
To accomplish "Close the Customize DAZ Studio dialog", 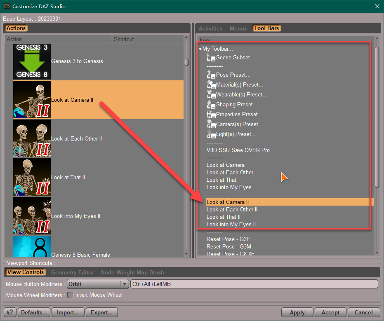I will (377, 6).
